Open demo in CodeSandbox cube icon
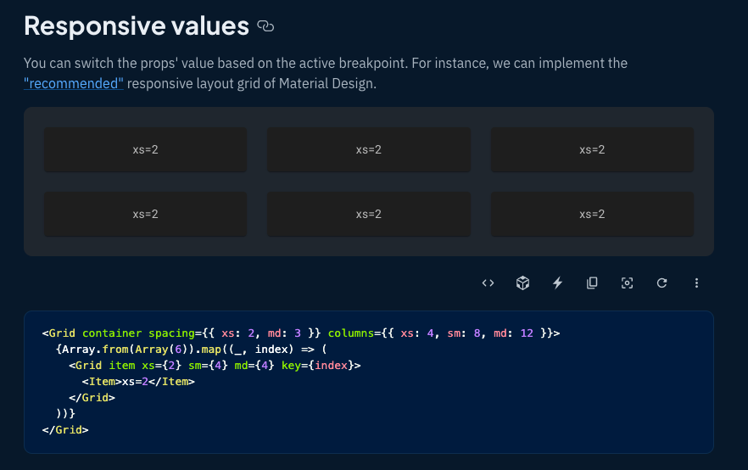 522,283
